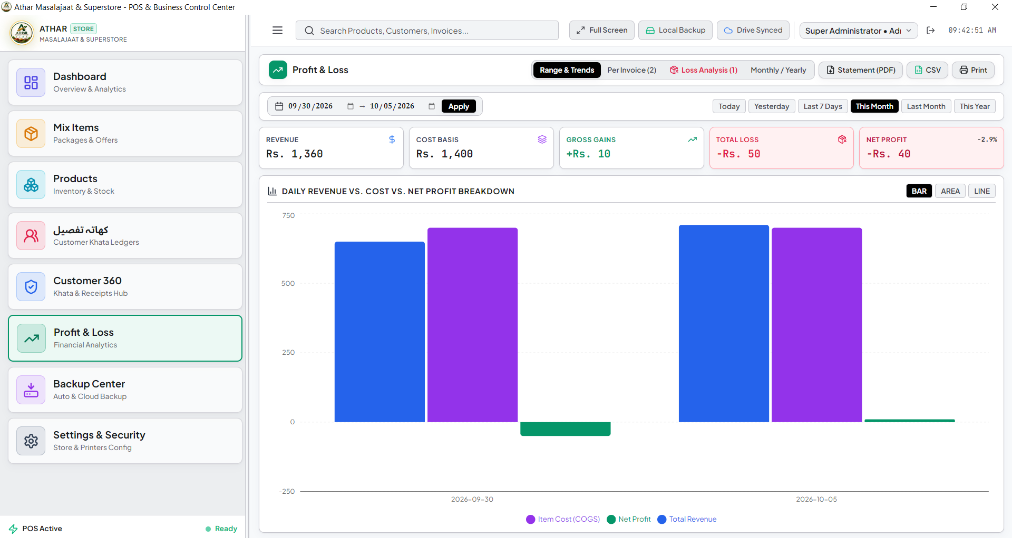
Task: Click the Revenue dollar icon
Action: pos(392,140)
